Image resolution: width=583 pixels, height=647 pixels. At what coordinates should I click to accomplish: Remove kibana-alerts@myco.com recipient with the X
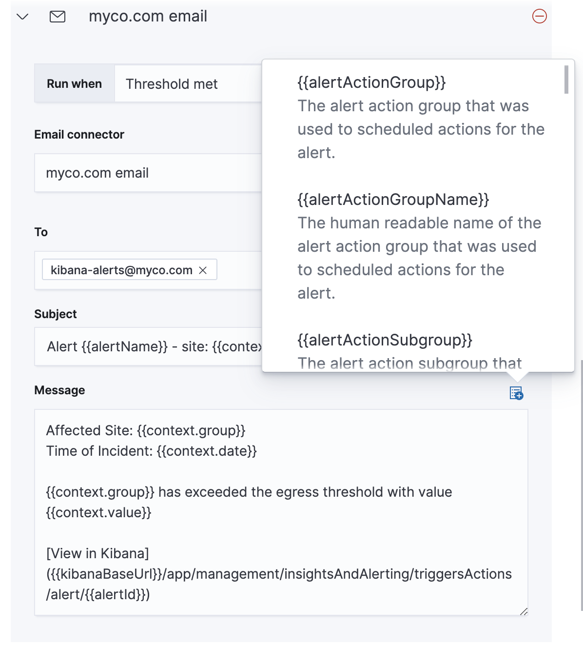coord(203,270)
